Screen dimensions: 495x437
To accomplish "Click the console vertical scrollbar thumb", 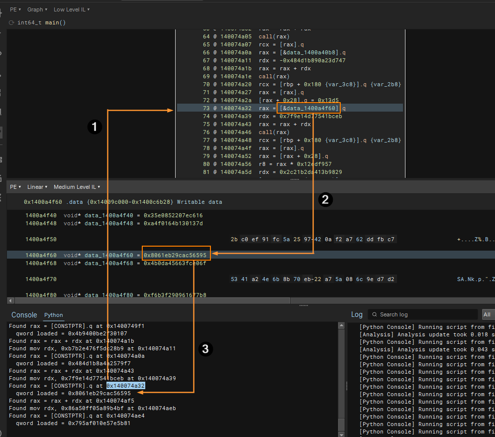I will 341,424.
